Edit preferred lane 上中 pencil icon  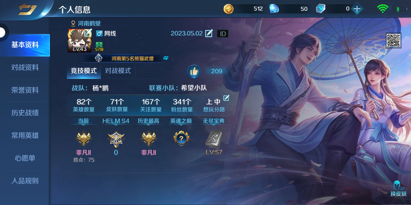[226, 98]
